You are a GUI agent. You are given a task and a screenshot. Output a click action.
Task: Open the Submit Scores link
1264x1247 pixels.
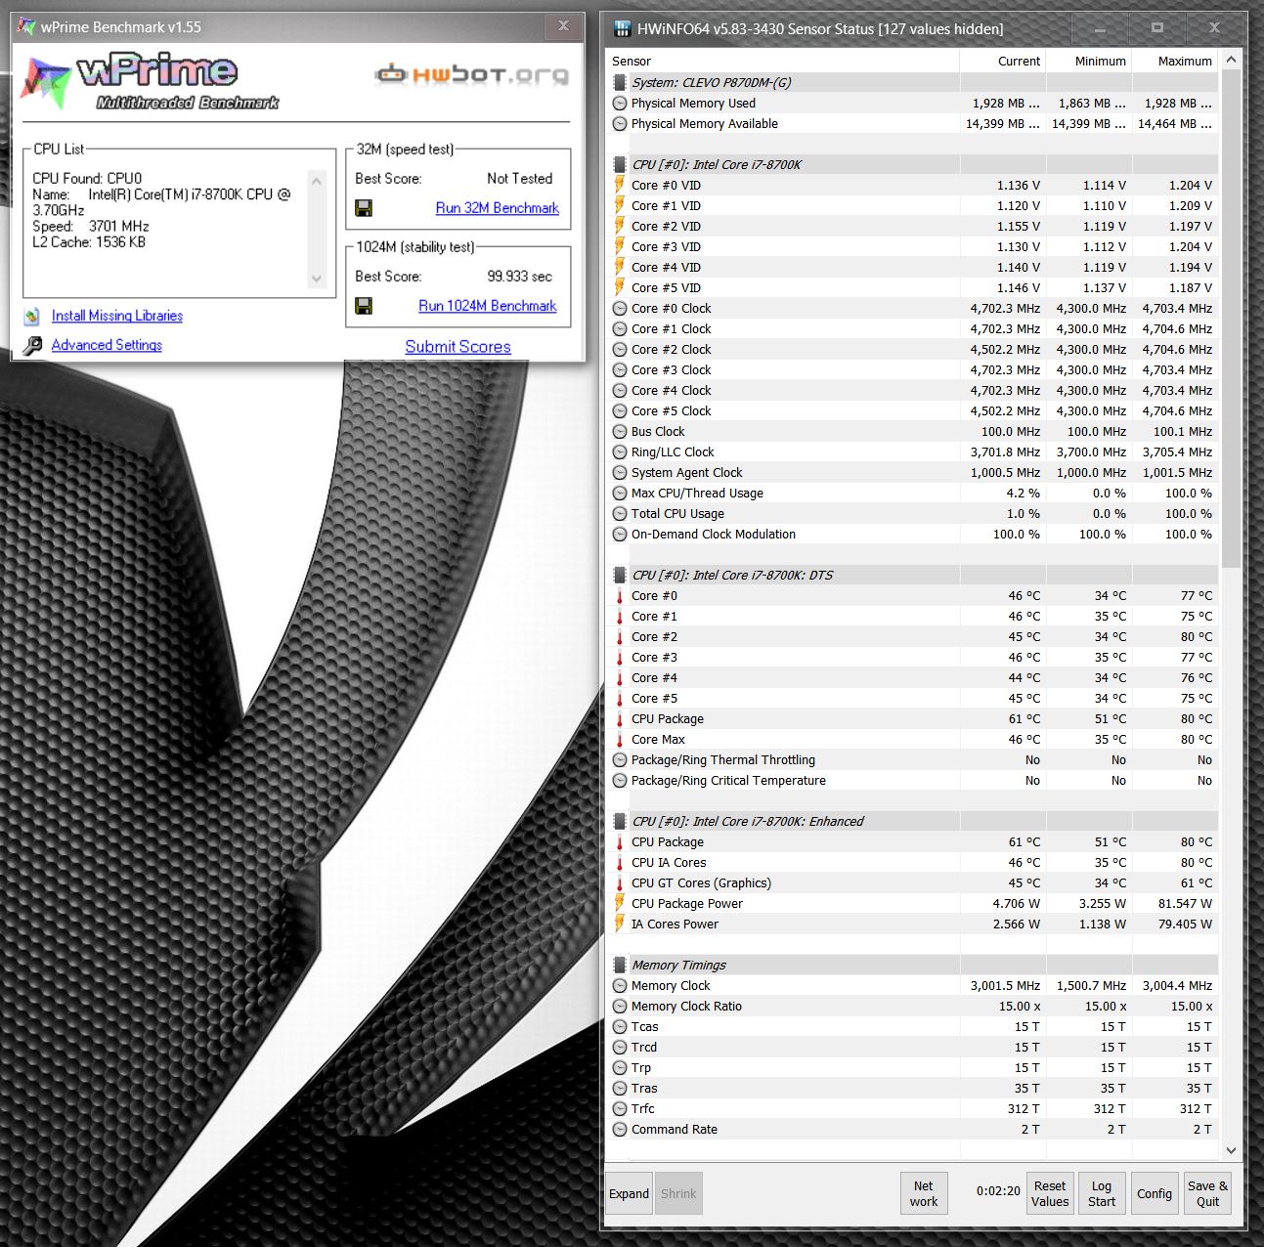[458, 347]
